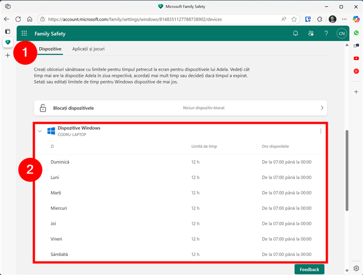Open the Miercuri schedule row

[180, 208]
